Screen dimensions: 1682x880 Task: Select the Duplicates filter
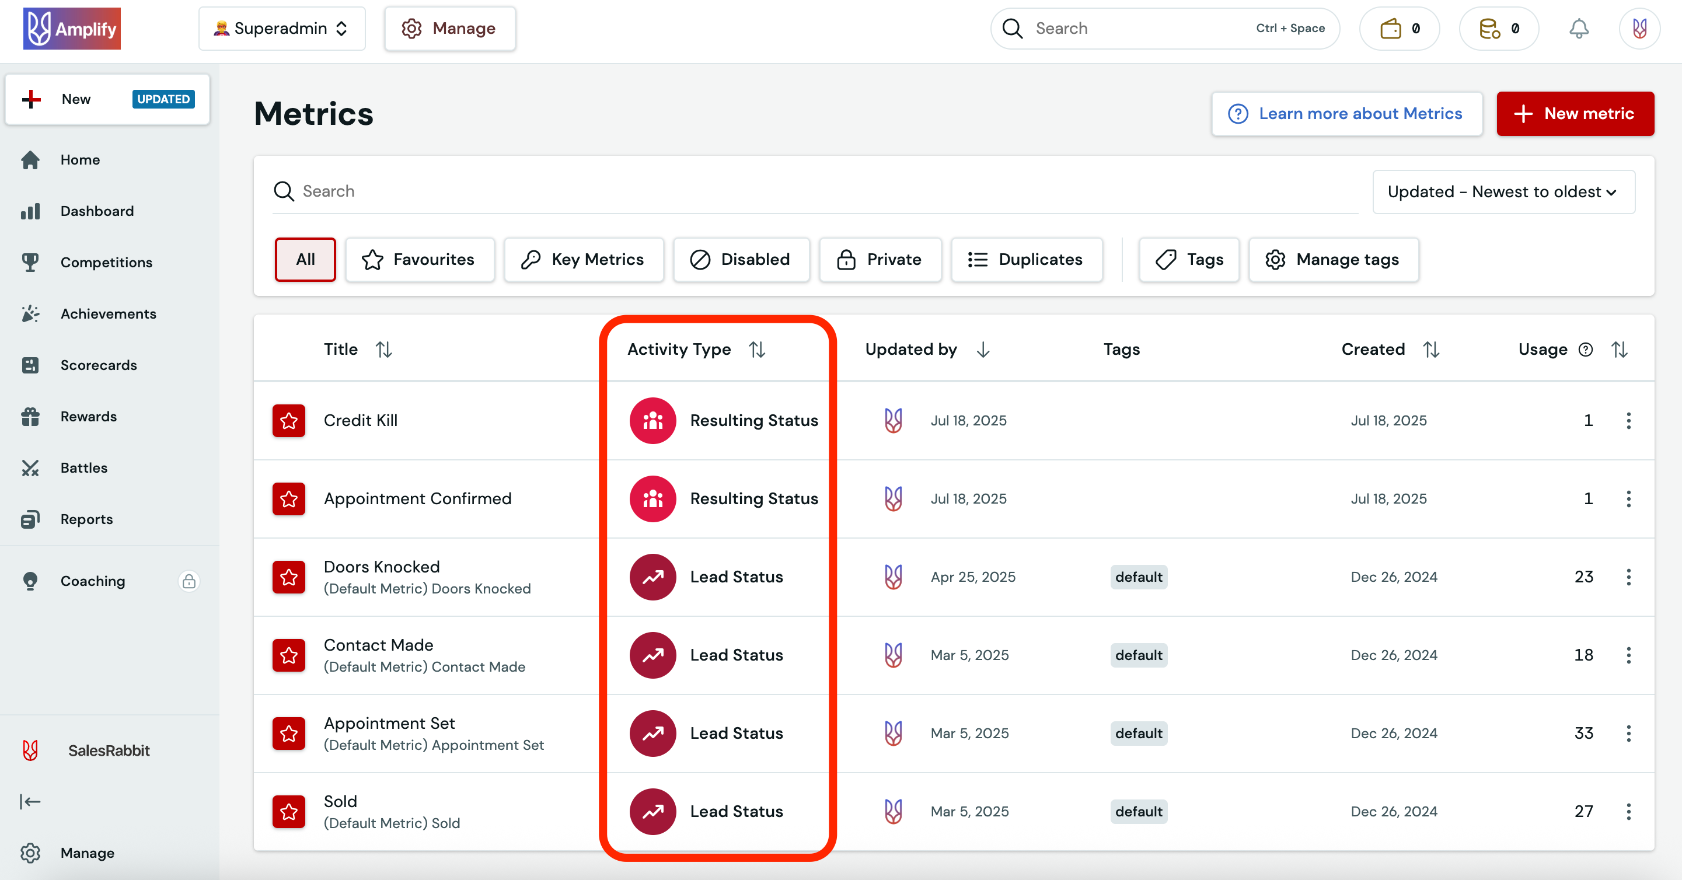tap(1027, 260)
